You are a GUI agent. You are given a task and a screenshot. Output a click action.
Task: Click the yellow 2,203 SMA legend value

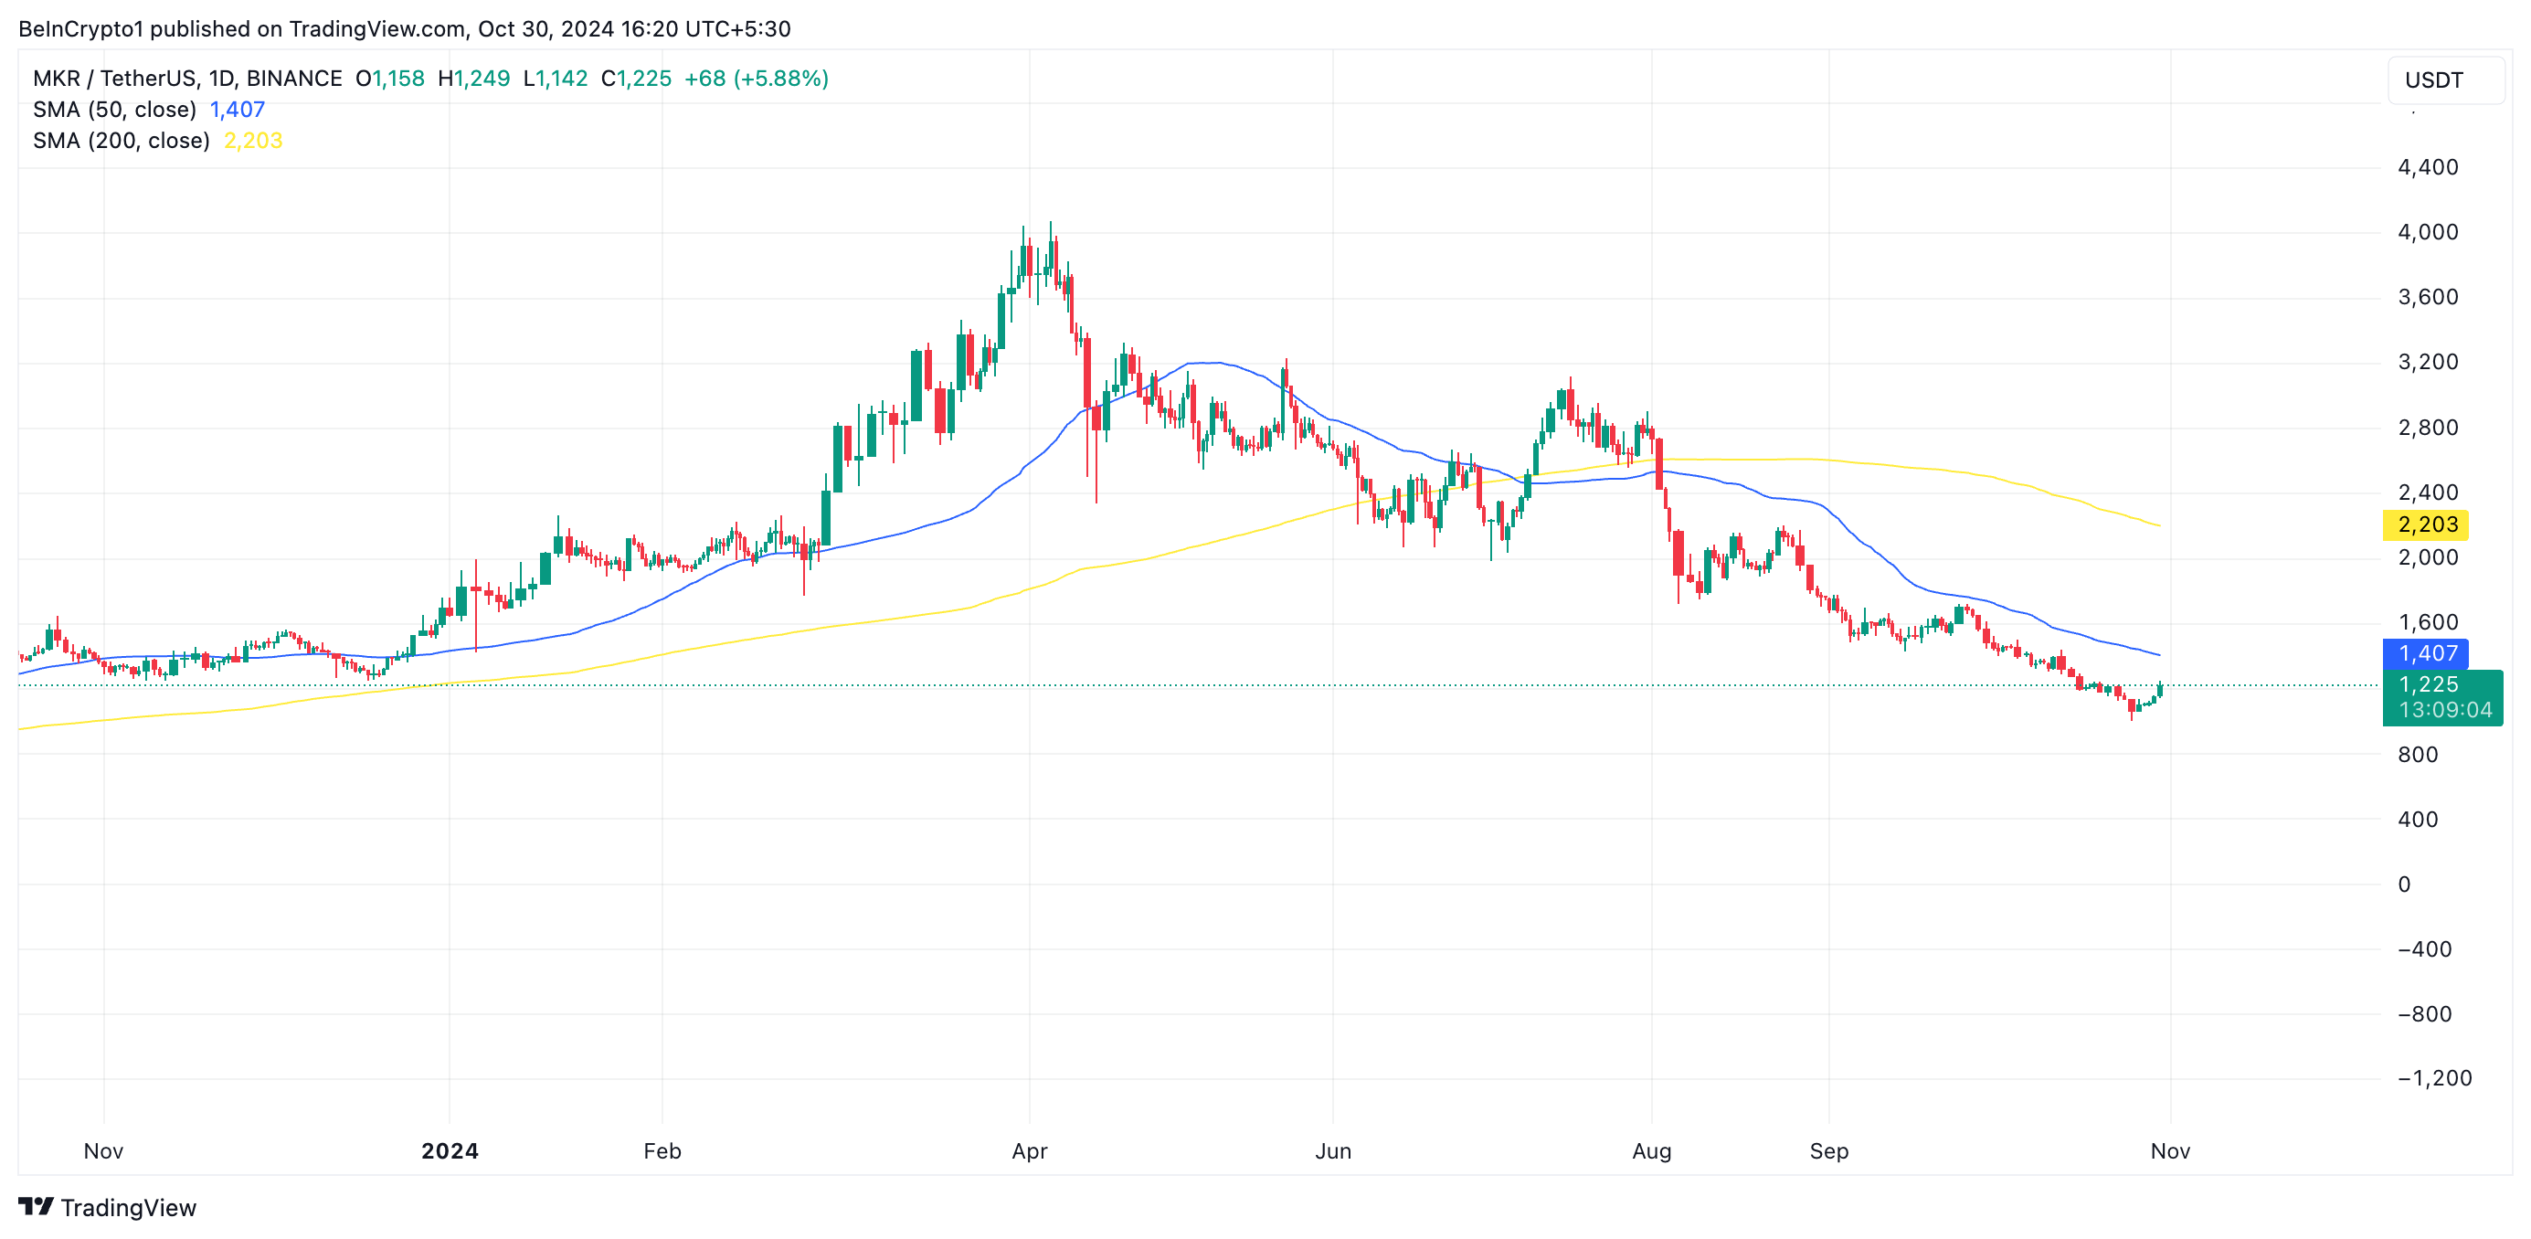click(x=252, y=141)
